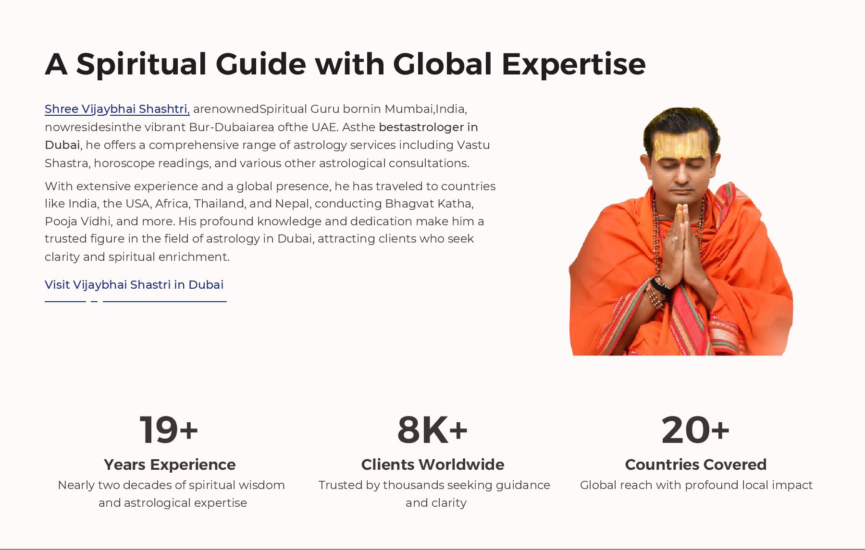Open the Shree Vijaybhai Shashtri link
This screenshot has width=865, height=550.
coord(117,109)
